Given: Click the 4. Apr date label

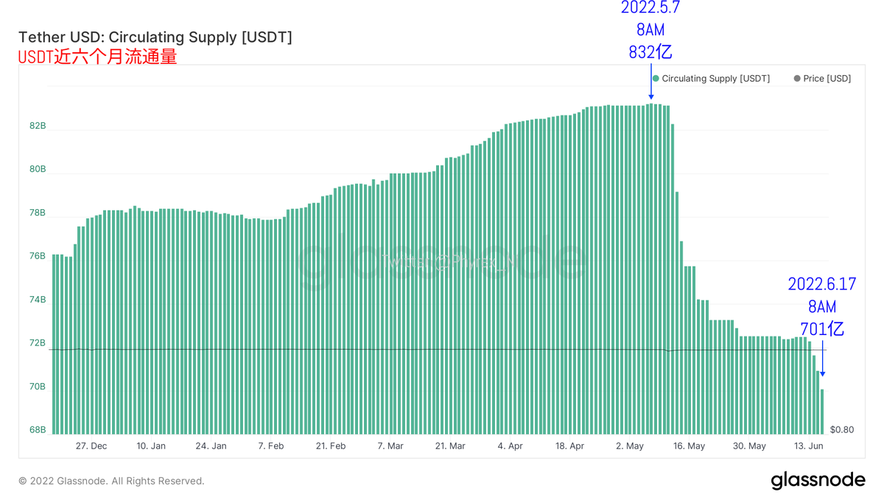Looking at the screenshot, I should click(x=510, y=446).
